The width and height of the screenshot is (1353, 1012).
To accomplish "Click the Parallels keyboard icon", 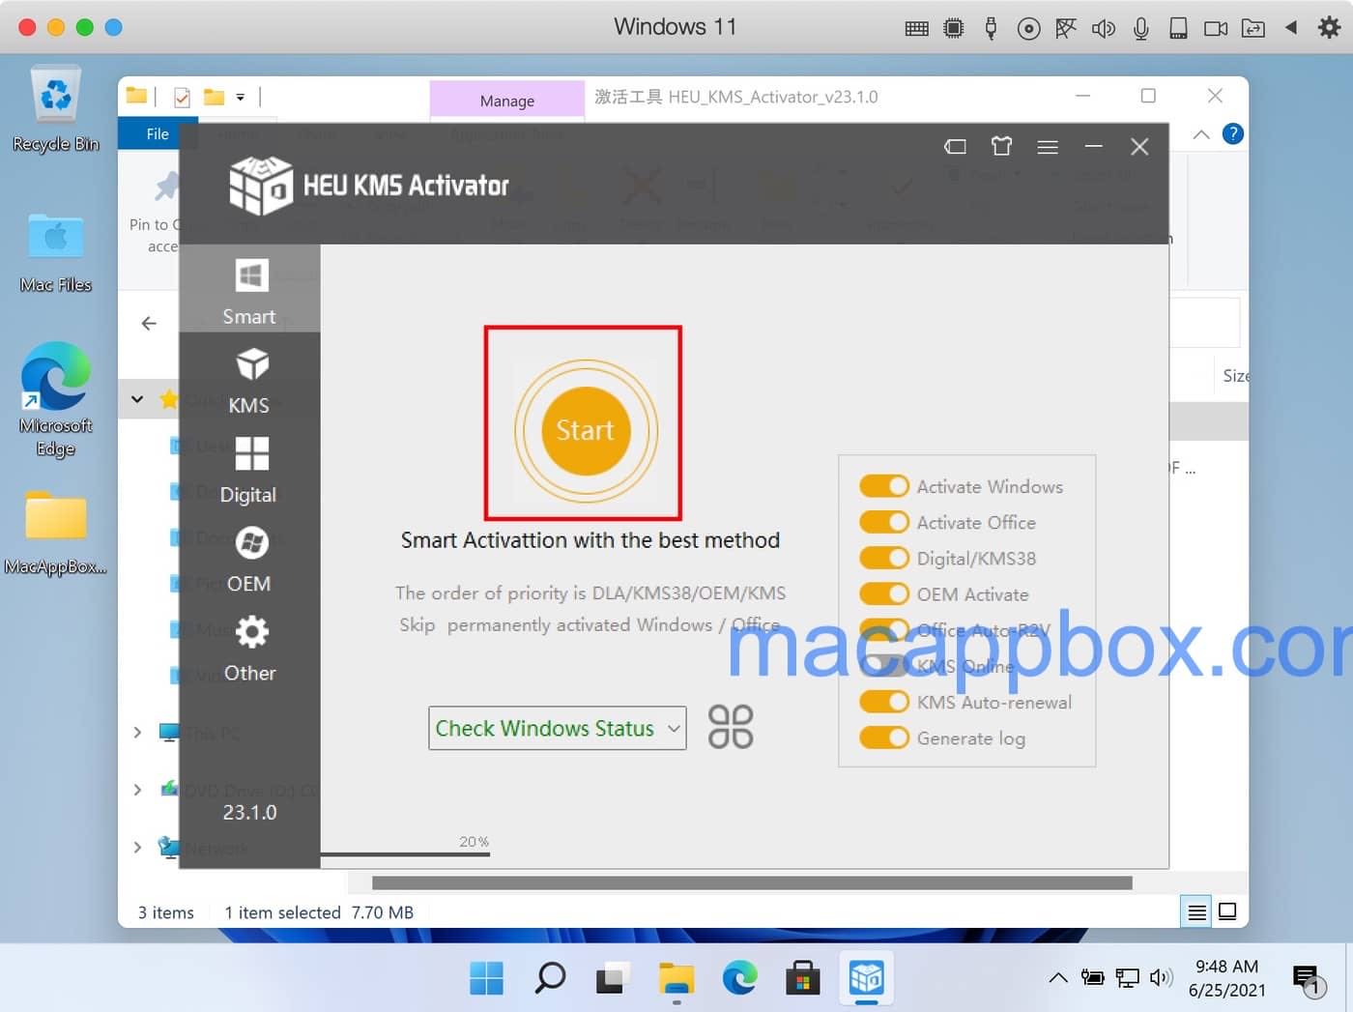I will pos(916,28).
